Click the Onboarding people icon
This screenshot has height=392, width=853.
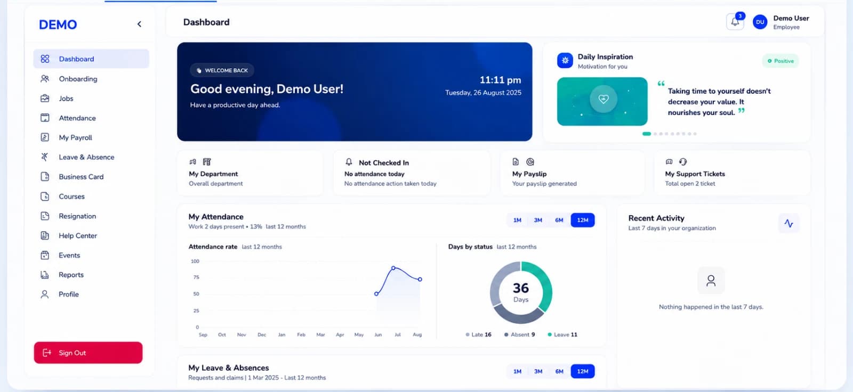point(45,79)
